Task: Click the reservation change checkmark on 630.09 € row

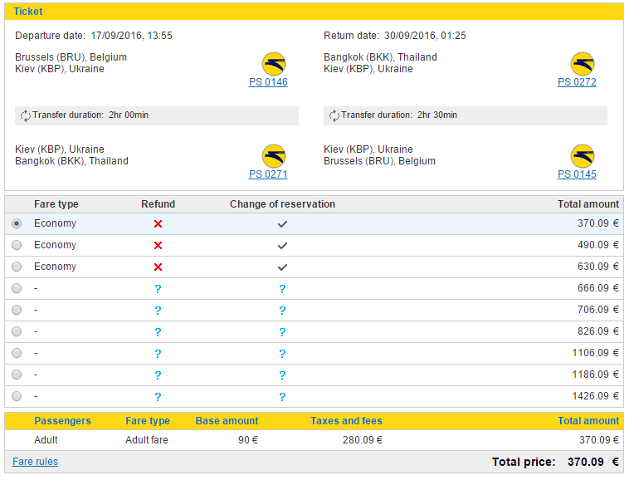Action: click(x=282, y=267)
